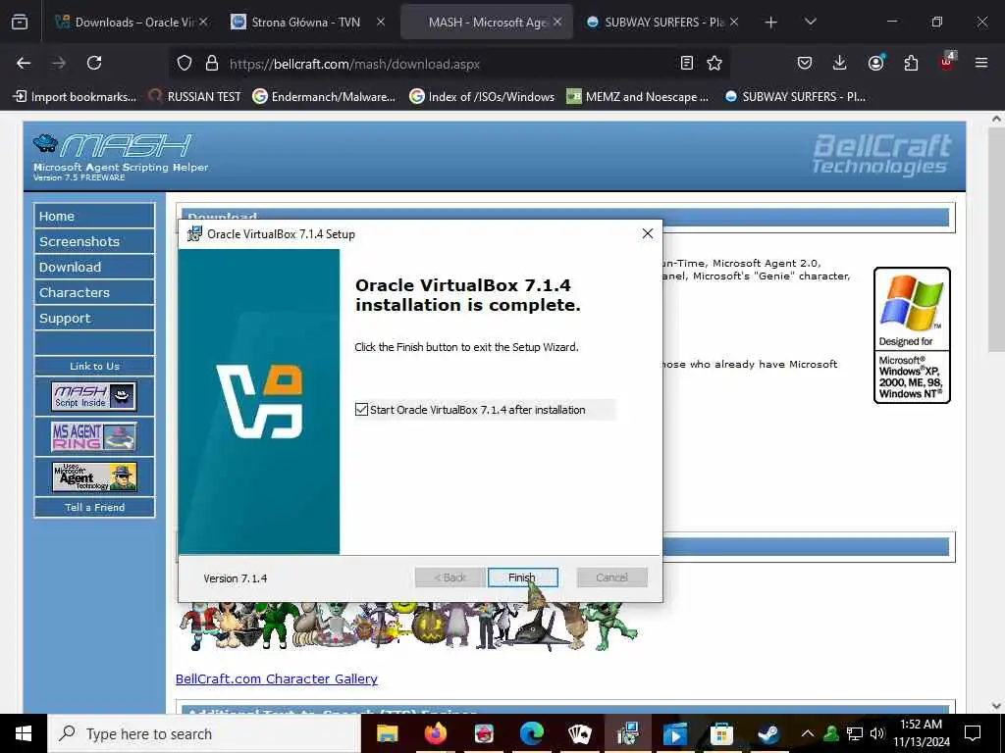Open the tracking protection shield icon

pyautogui.click(x=185, y=64)
